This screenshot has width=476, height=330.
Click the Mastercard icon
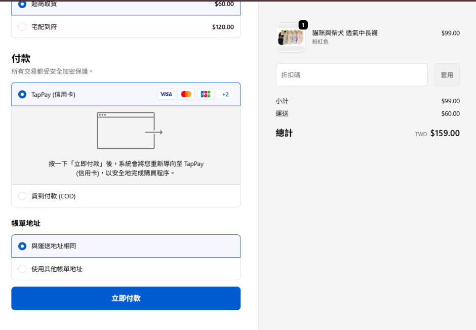pos(186,94)
